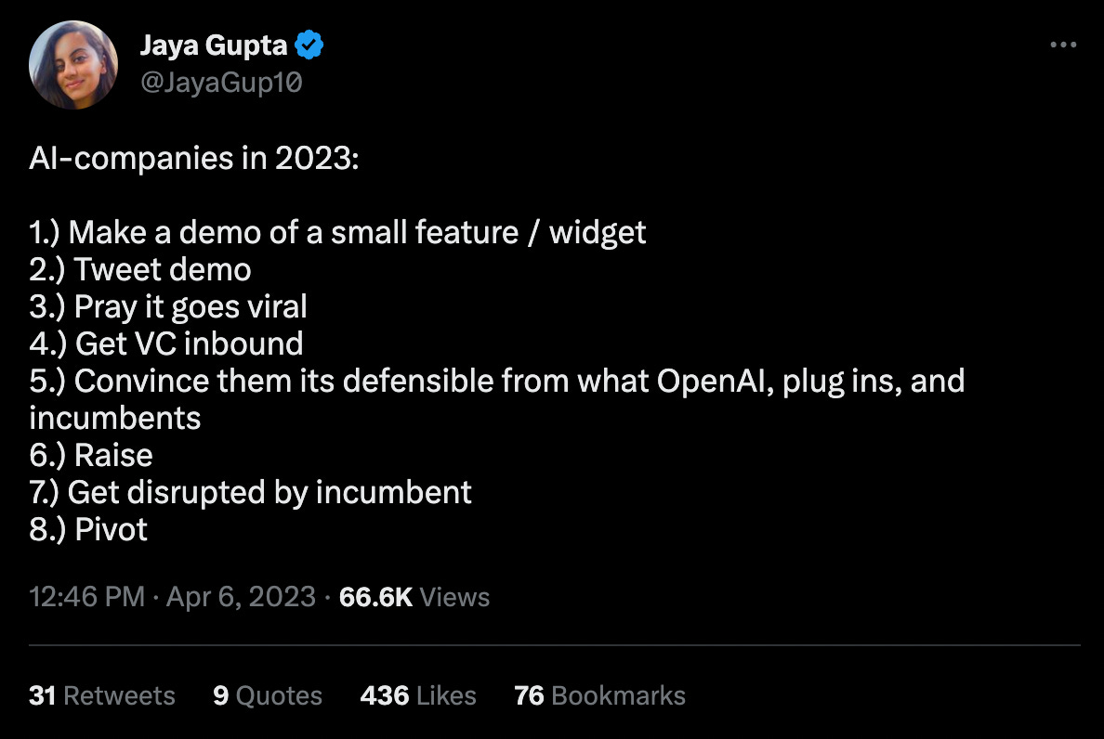Click Jaya Gupta's profile avatar photo
The height and width of the screenshot is (739, 1104).
point(73,64)
